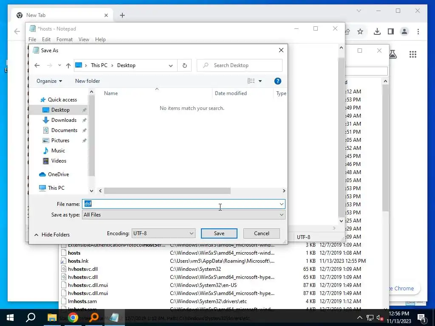Image resolution: width=435 pixels, height=326 pixels.
Task: Click right arrow of file list scrollbar
Action: pos(284,191)
